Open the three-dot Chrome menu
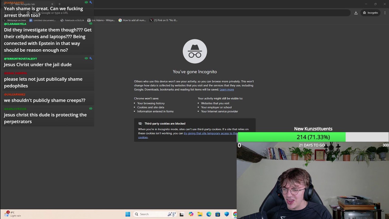389x219 pixels. [x=385, y=13]
